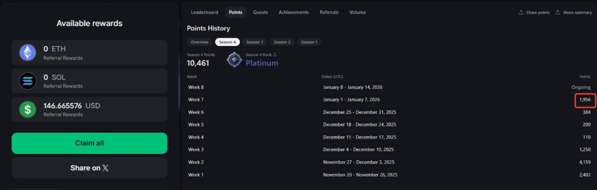Click the X logo on Share button
The width and height of the screenshot is (597, 190).
pos(105,168)
